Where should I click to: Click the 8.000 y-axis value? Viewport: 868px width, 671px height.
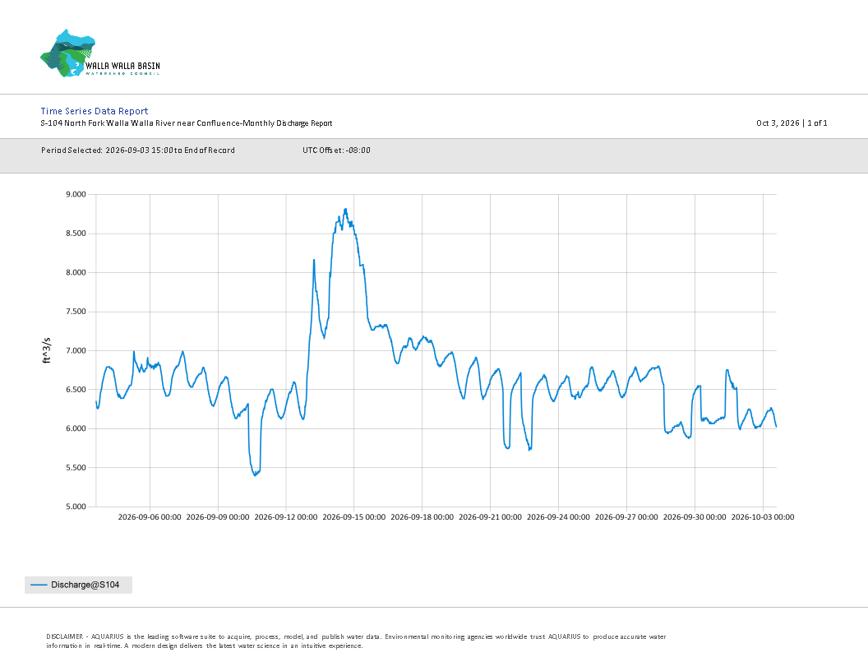coord(76,272)
